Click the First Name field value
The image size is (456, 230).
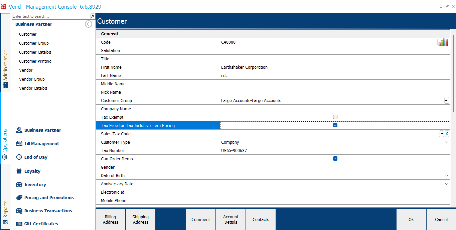335,67
